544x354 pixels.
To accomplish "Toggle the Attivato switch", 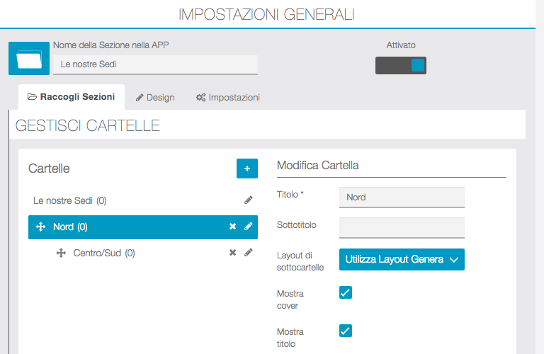I will 401,66.
